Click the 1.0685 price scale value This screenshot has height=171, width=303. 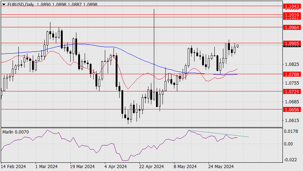[292, 101]
